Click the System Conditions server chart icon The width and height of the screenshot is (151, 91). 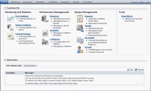[x=11, y=28]
